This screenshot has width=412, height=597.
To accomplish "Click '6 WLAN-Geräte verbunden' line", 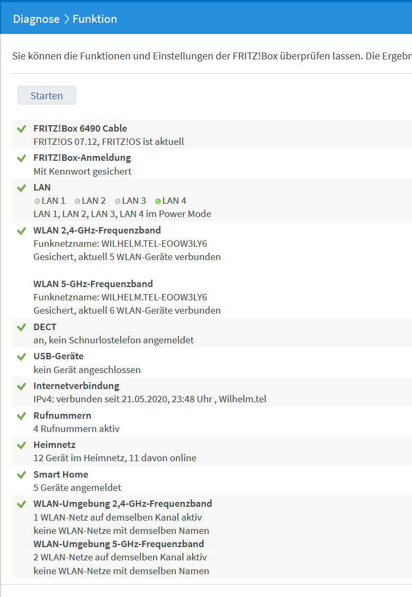I will (127, 310).
